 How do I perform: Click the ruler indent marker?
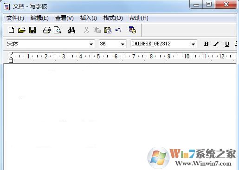(11, 57)
